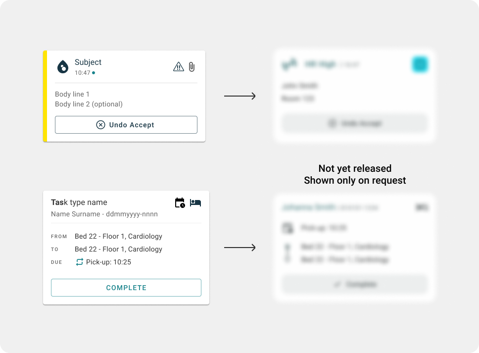Click the yellow priority stripe on card
Screen dimensions: 479x353
pos(45,96)
